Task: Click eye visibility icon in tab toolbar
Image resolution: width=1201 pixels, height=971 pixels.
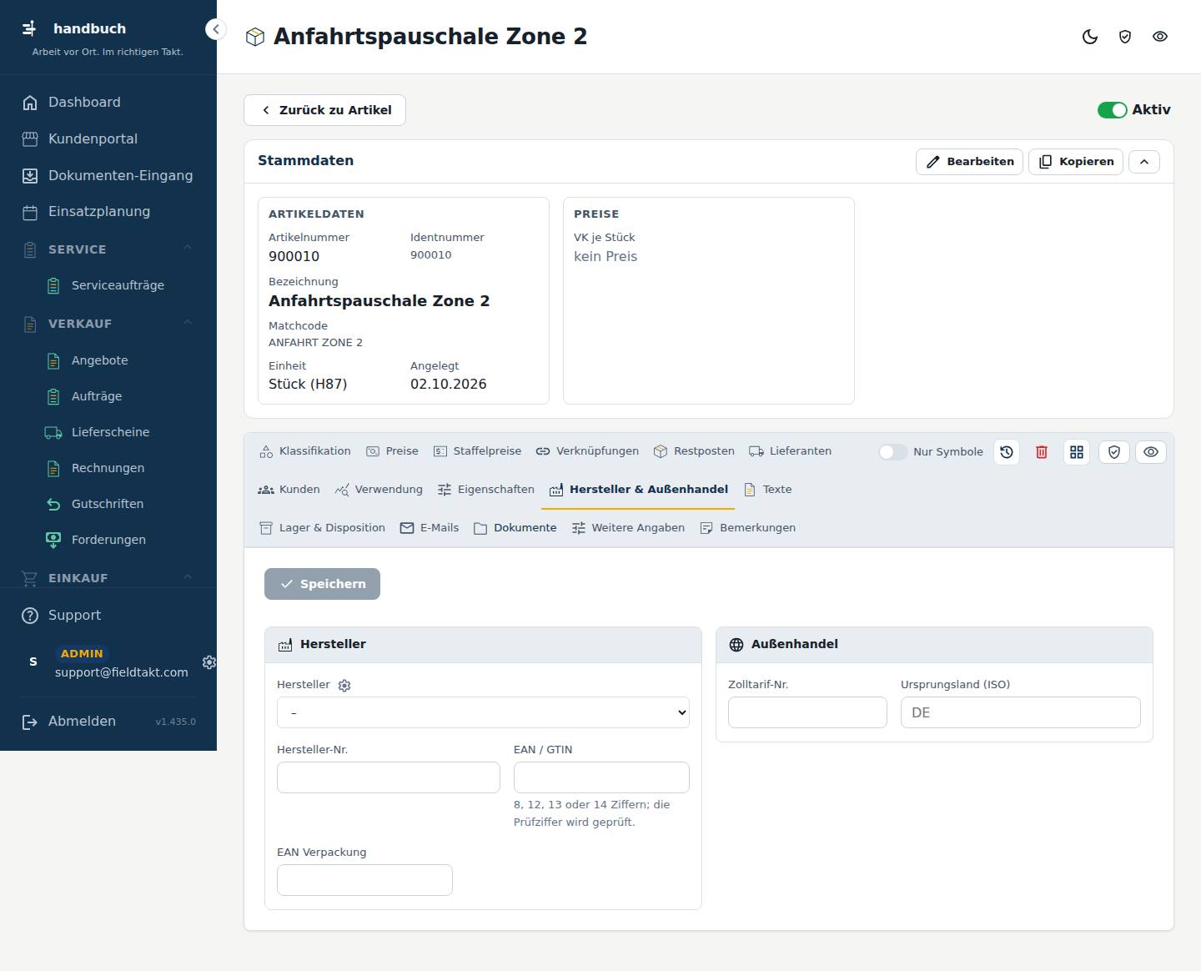Action: click(x=1151, y=452)
